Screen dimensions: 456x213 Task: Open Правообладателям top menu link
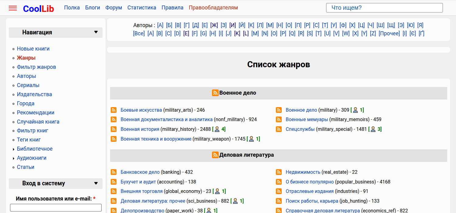click(213, 8)
